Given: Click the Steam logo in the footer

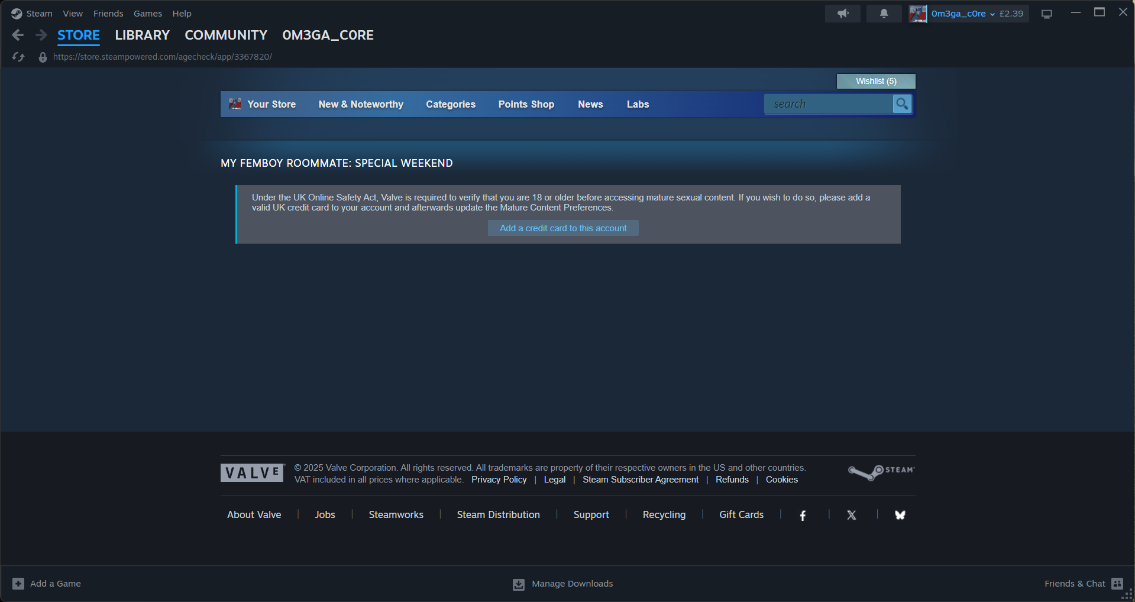Looking at the screenshot, I should pyautogui.click(x=881, y=472).
